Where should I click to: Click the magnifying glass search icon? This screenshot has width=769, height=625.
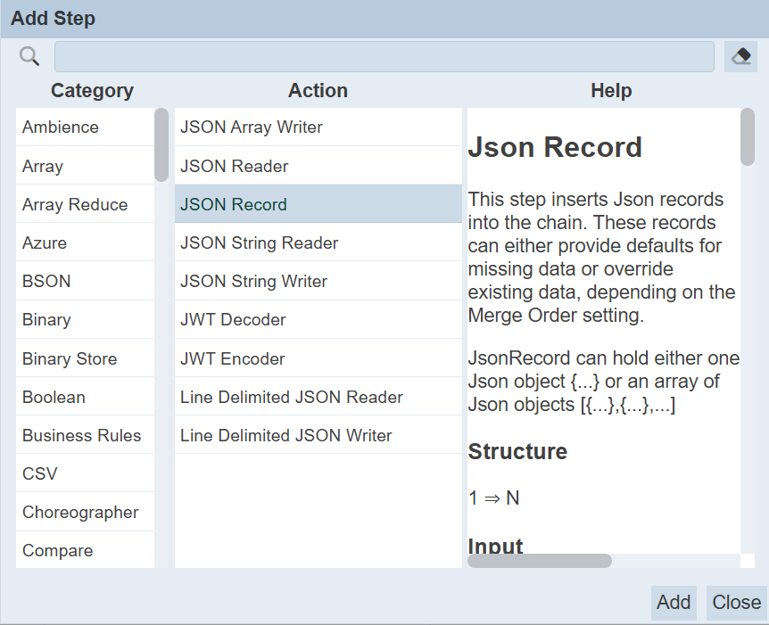point(29,56)
